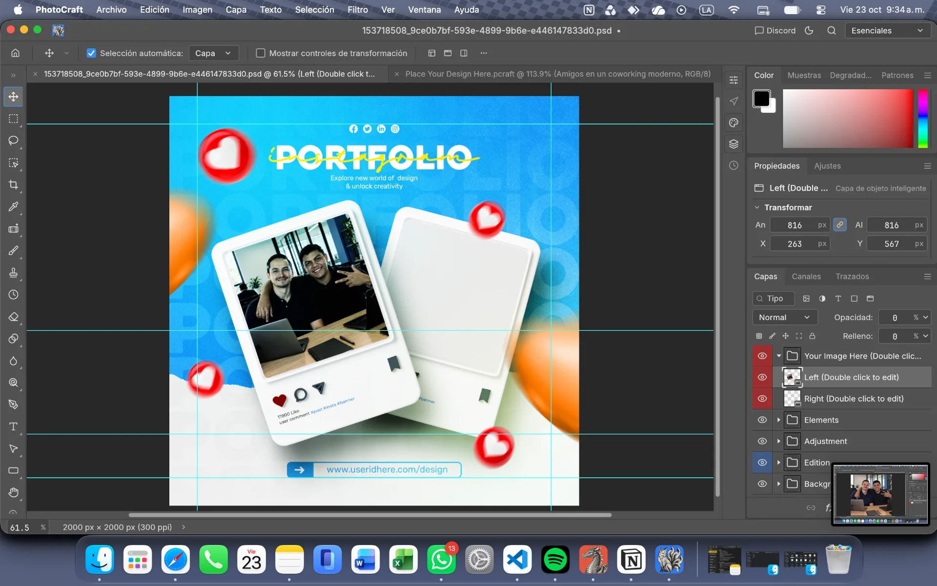Open the History clock icon in side strip
Screen dimensions: 937x586
click(x=733, y=165)
